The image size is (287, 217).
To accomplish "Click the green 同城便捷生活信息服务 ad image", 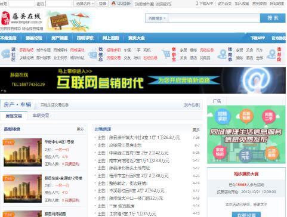I will (246, 135).
